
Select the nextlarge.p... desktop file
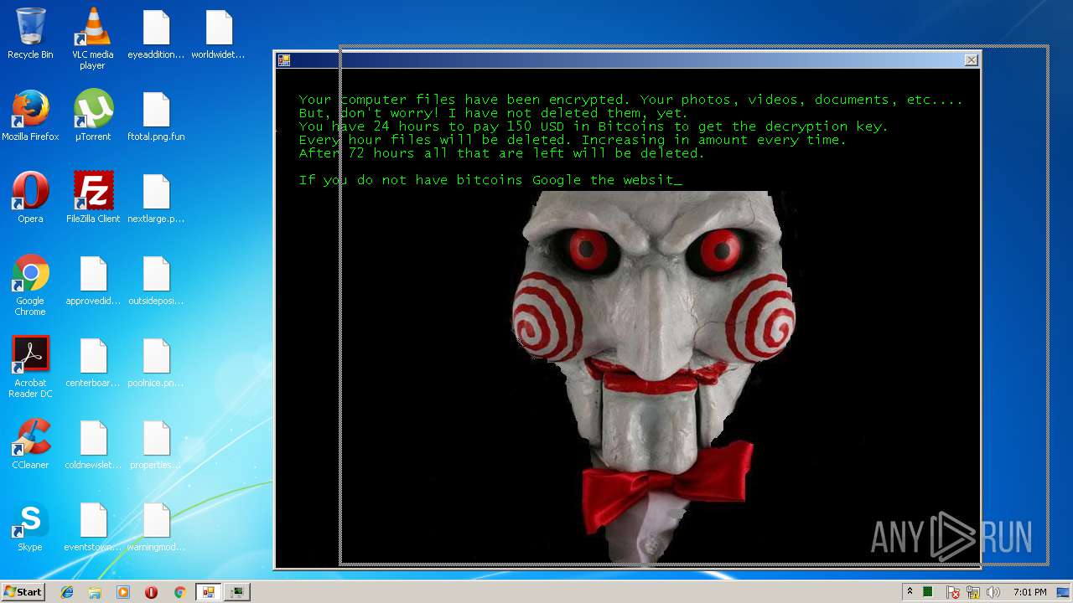pyautogui.click(x=156, y=198)
